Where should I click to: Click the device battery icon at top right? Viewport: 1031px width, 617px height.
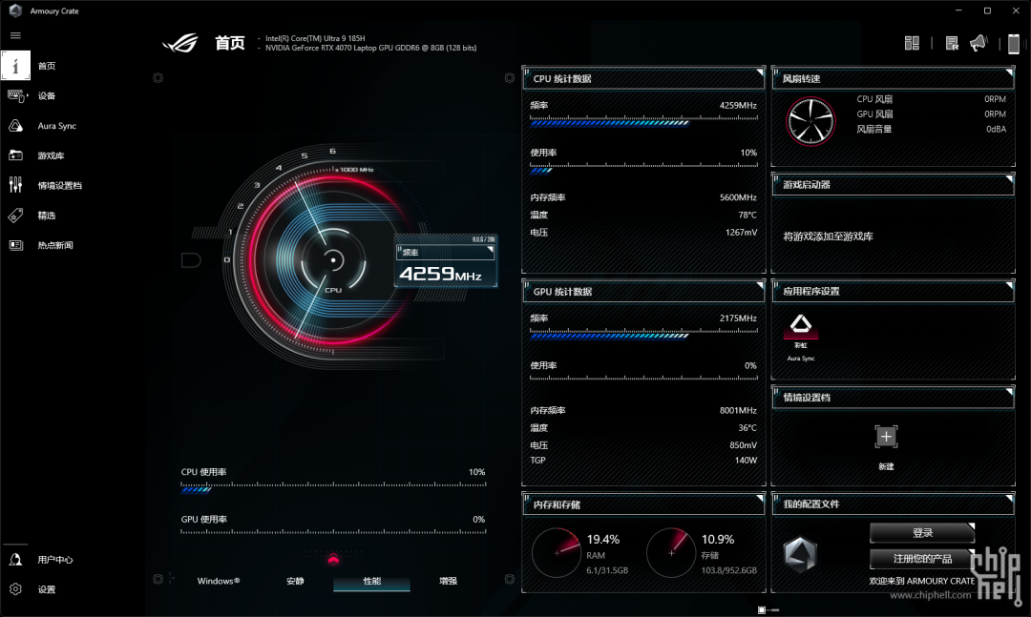[1013, 43]
